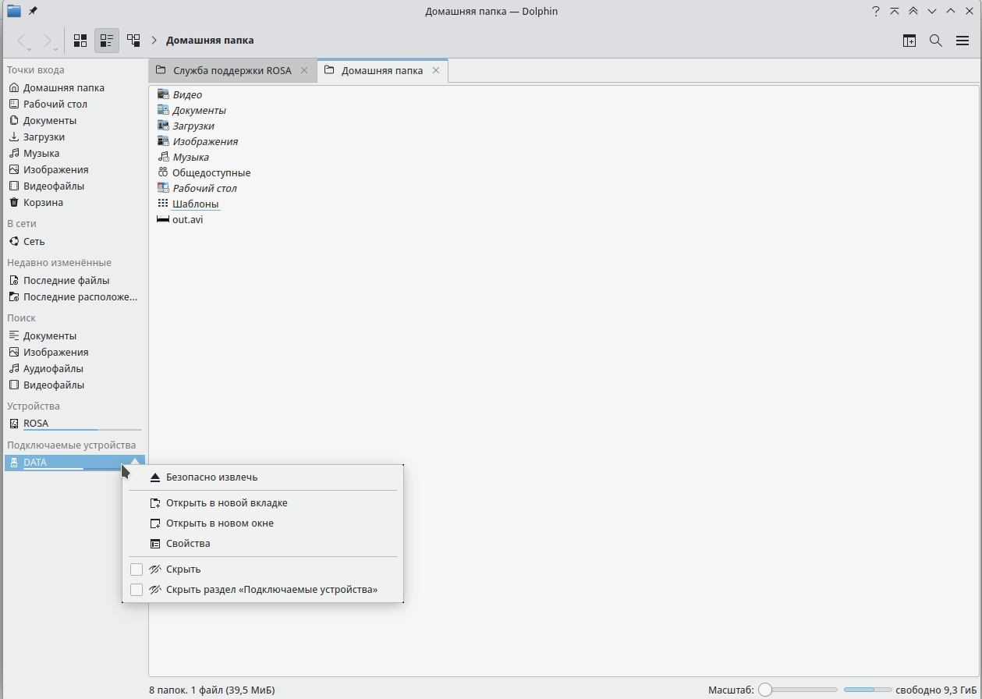Split the view with the split icon
Screen dimensions: 982x699
click(x=909, y=41)
